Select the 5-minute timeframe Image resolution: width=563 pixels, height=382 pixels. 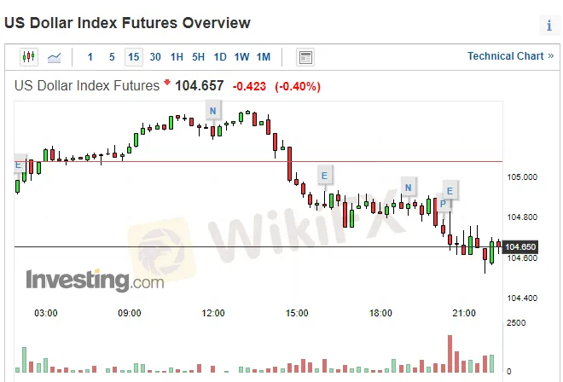[x=112, y=57]
